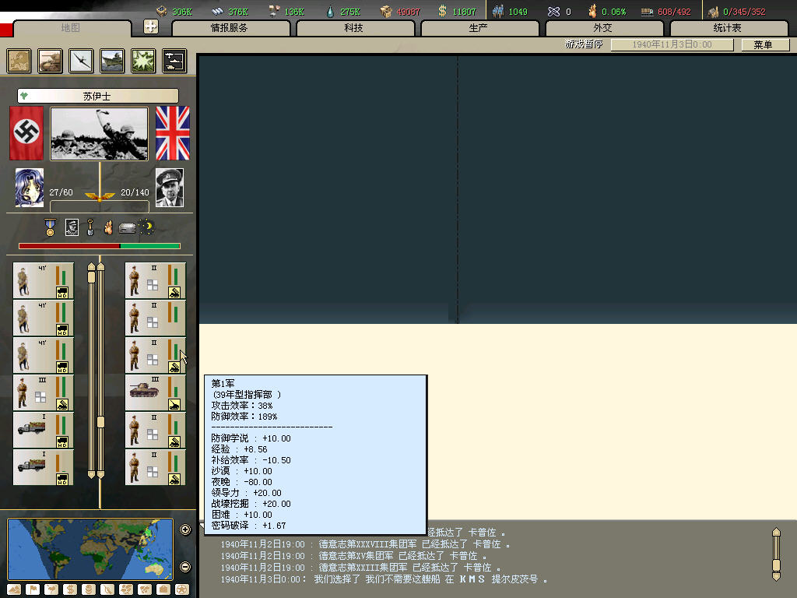Click the date field 1940年11月3日0:00
This screenshot has height=598, width=797.
point(672,44)
